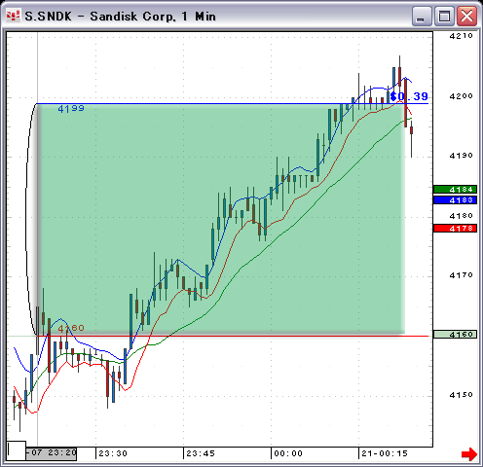
Task: Click the brown 4160 entry label
Action: tap(71, 328)
